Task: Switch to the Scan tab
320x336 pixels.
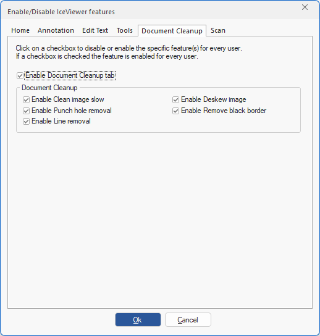Action: coord(218,30)
